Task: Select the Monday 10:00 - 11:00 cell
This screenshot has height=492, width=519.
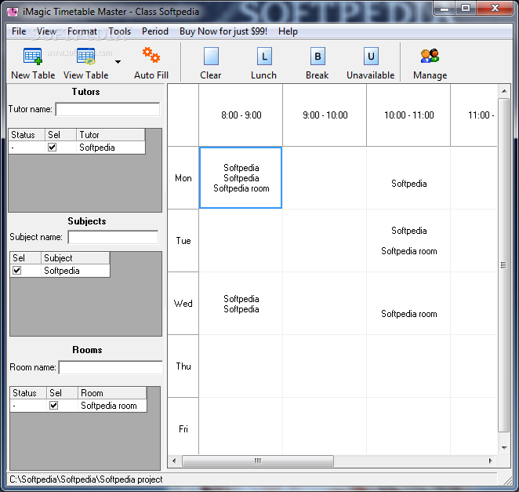Action: click(408, 178)
